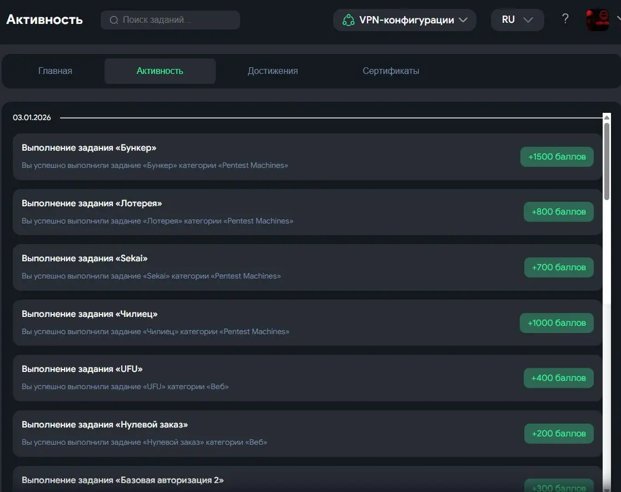Click the VPN network icon
621x492 pixels.
(348, 20)
